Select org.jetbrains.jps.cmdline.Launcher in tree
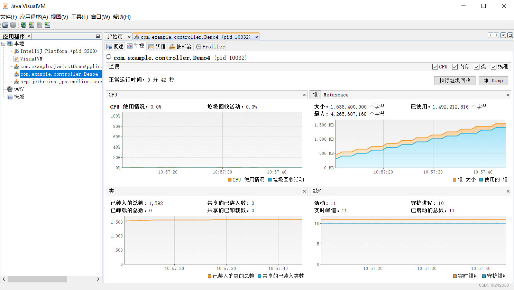This screenshot has width=514, height=290. tap(61, 82)
